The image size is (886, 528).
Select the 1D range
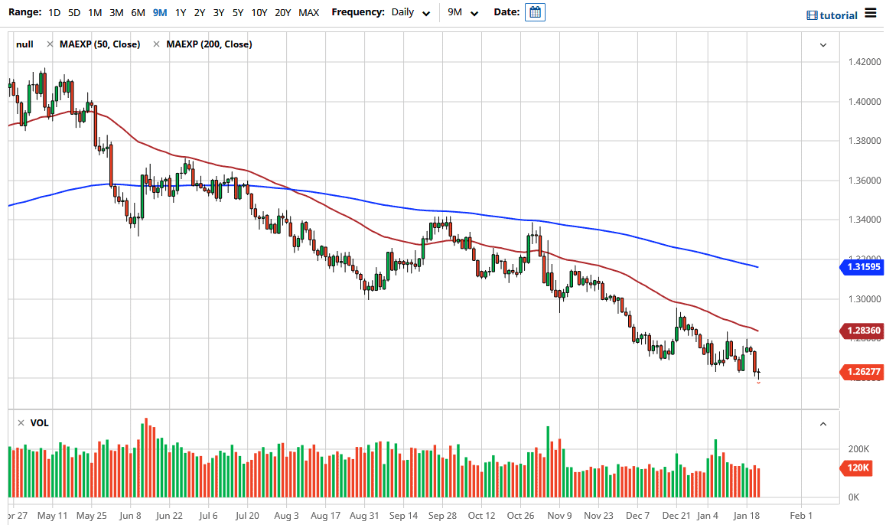(x=54, y=12)
